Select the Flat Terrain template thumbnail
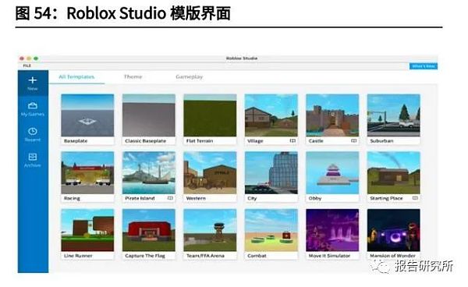 [210, 115]
